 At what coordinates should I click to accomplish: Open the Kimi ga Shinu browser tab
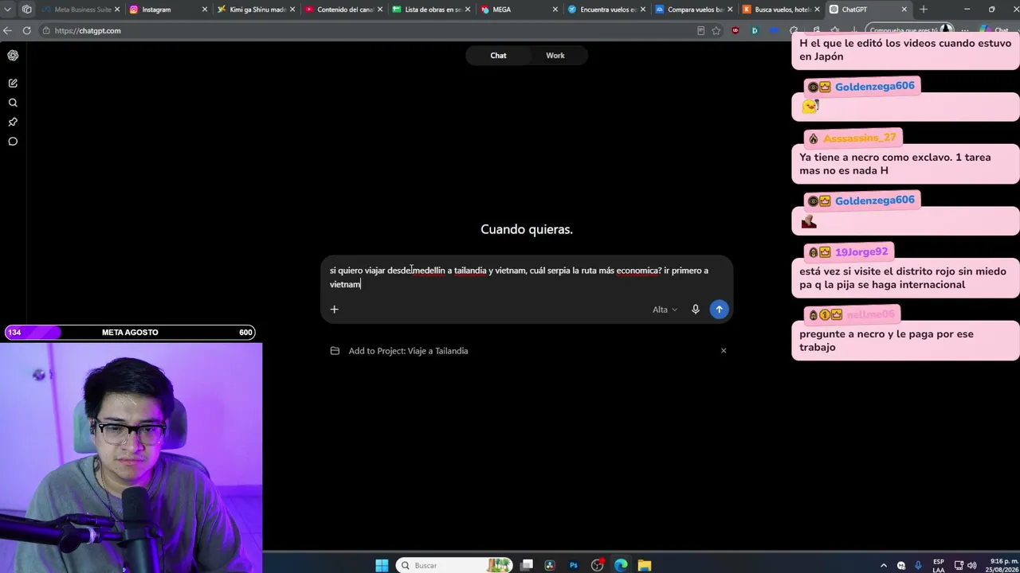click(x=257, y=10)
